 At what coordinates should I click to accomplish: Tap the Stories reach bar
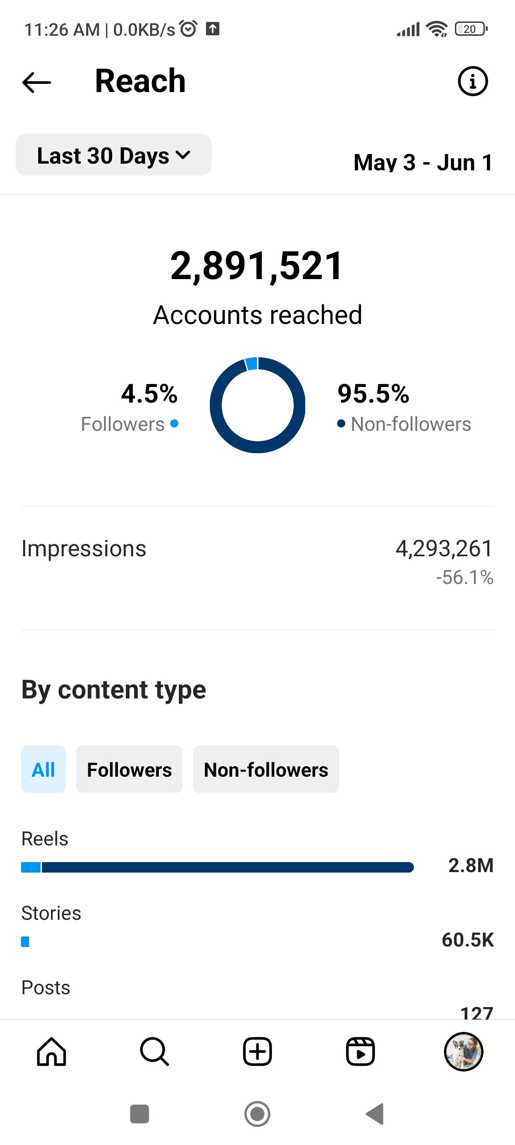click(x=25, y=942)
